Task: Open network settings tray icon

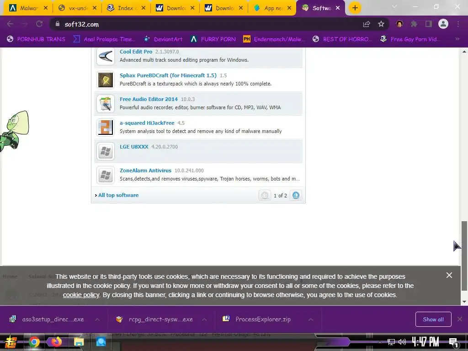Action: pyautogui.click(x=391, y=342)
